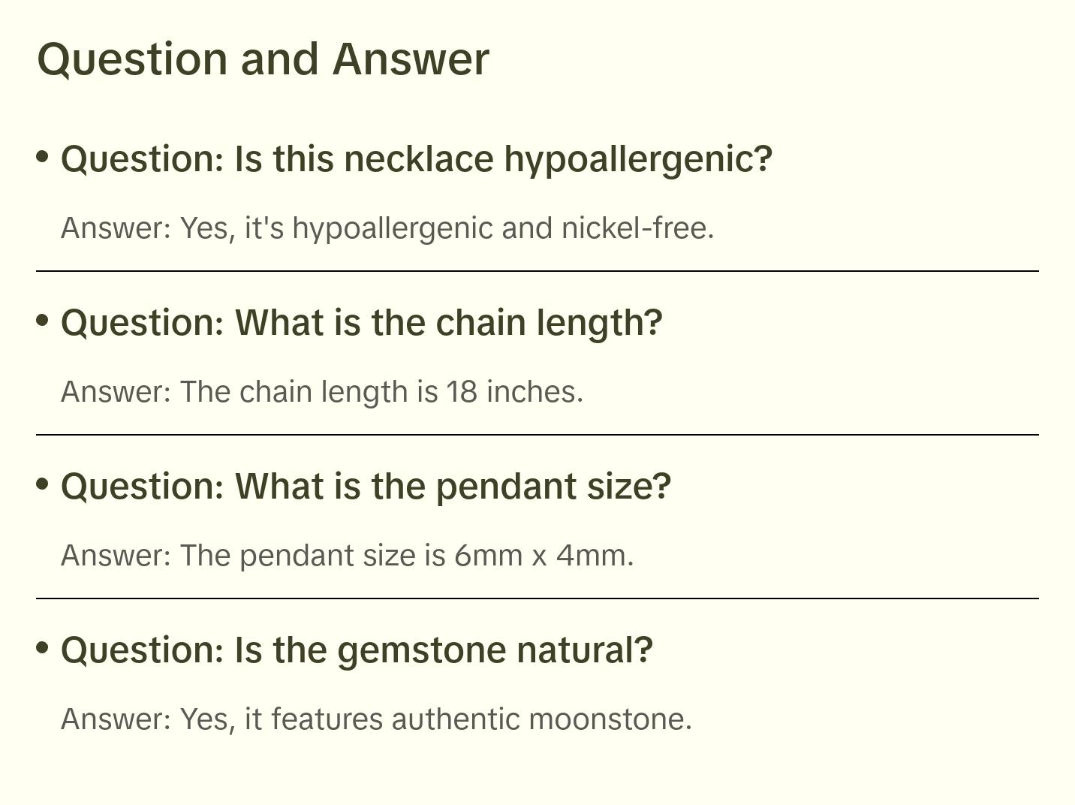Select the chain length question

tap(361, 323)
